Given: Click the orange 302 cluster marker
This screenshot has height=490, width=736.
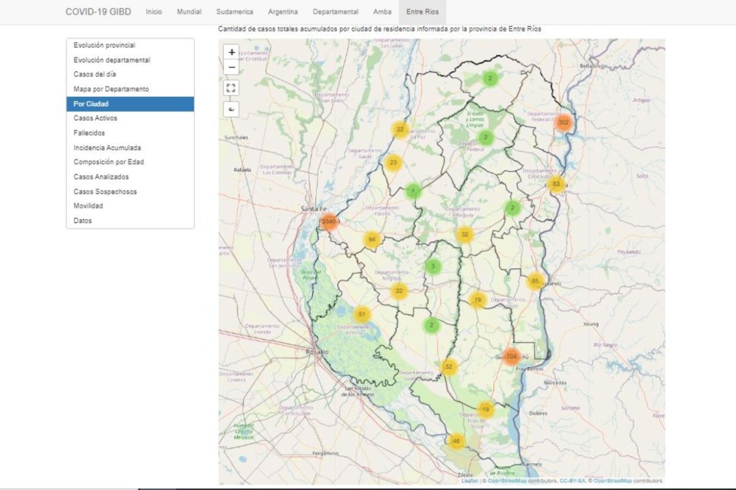Looking at the screenshot, I should tap(564, 123).
